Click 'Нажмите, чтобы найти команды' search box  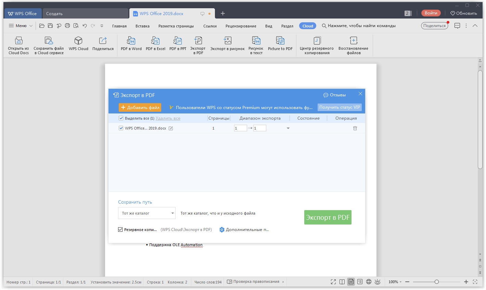click(x=359, y=26)
